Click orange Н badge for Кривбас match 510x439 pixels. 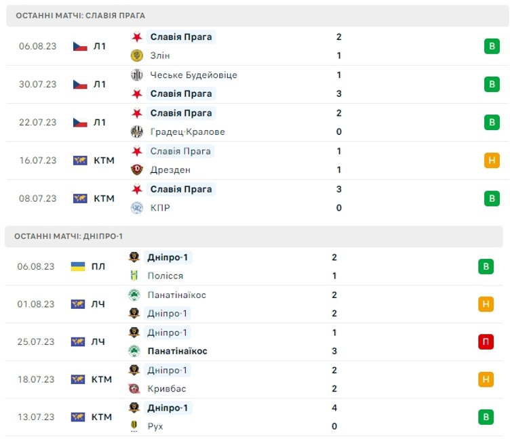(486, 379)
